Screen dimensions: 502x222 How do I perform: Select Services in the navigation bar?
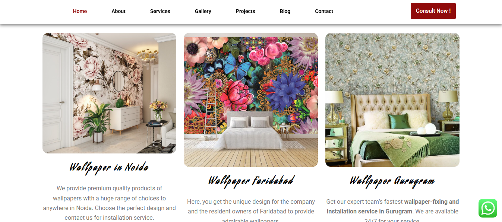coord(160,11)
